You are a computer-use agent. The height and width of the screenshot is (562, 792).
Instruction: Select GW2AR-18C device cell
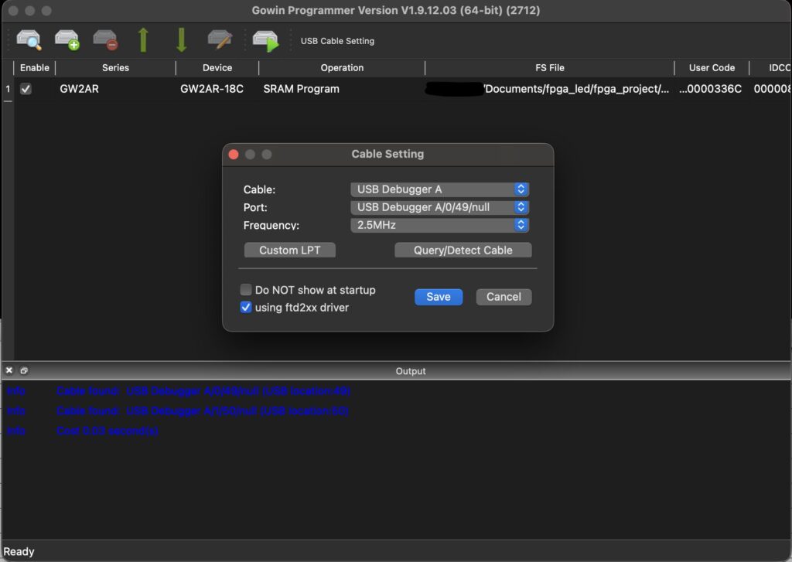pyautogui.click(x=217, y=89)
